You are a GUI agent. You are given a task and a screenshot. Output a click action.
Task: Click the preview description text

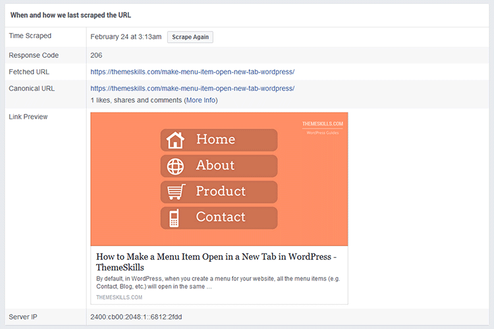coord(218,282)
